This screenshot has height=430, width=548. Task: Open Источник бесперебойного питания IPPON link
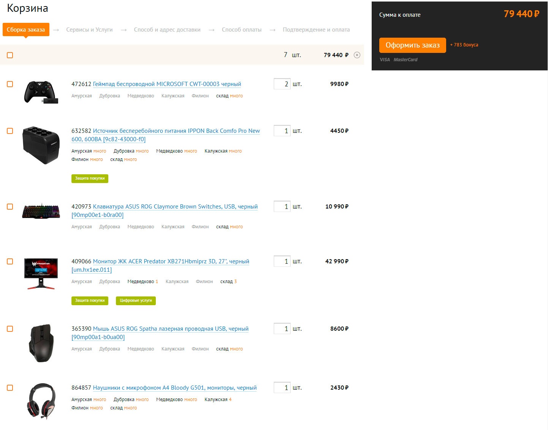click(x=166, y=135)
